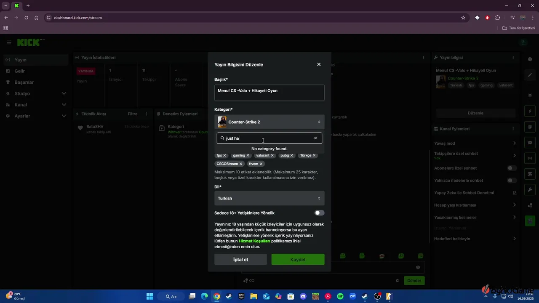The image size is (539, 303).
Task: Click the info icon in right rail
Action: tap(530, 59)
